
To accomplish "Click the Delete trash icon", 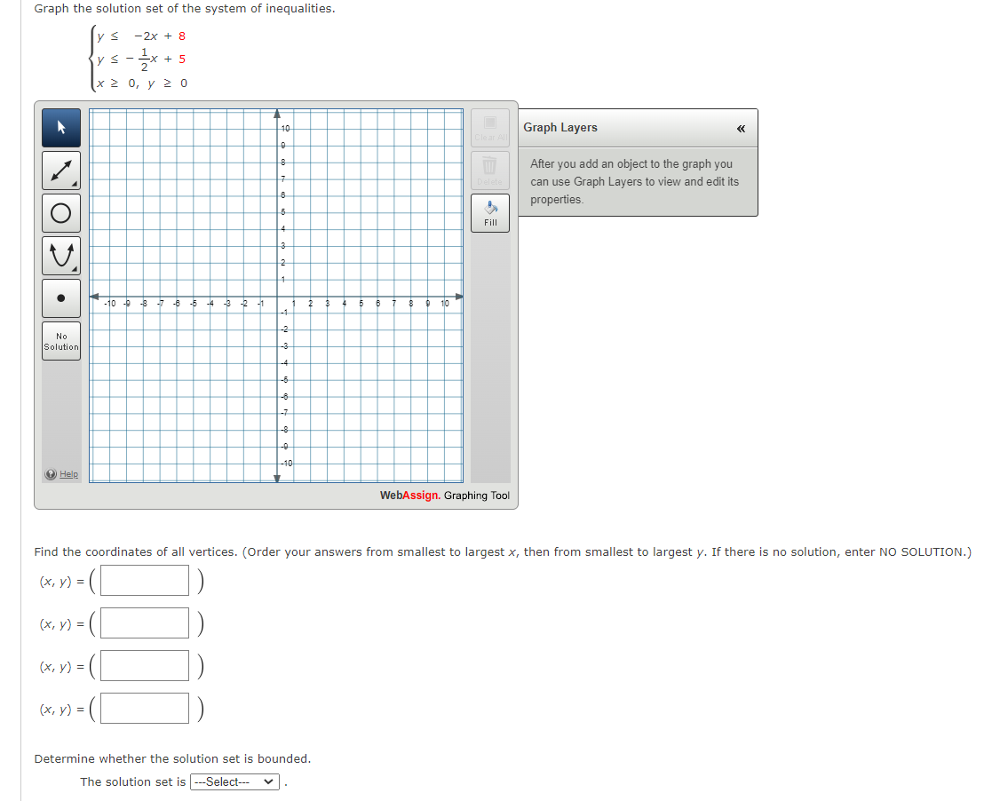I will [490, 171].
